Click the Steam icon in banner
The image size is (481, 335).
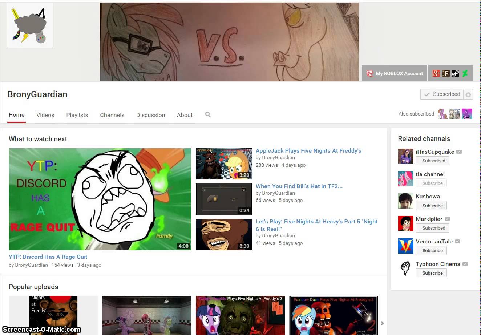point(455,73)
